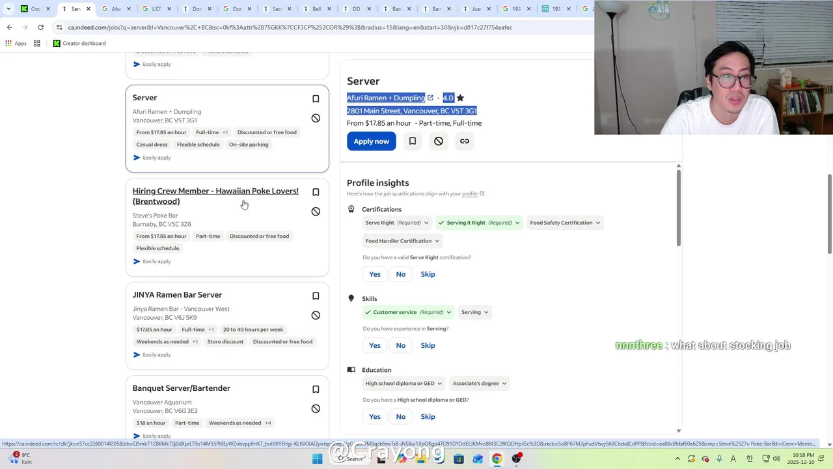Open the Chrome tab search dropdown
Image resolution: width=833 pixels, height=469 pixels.
click(x=8, y=9)
